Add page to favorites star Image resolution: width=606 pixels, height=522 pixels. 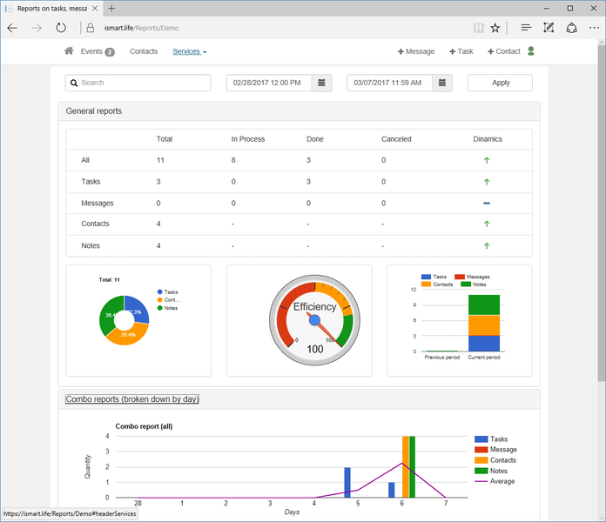(x=495, y=28)
